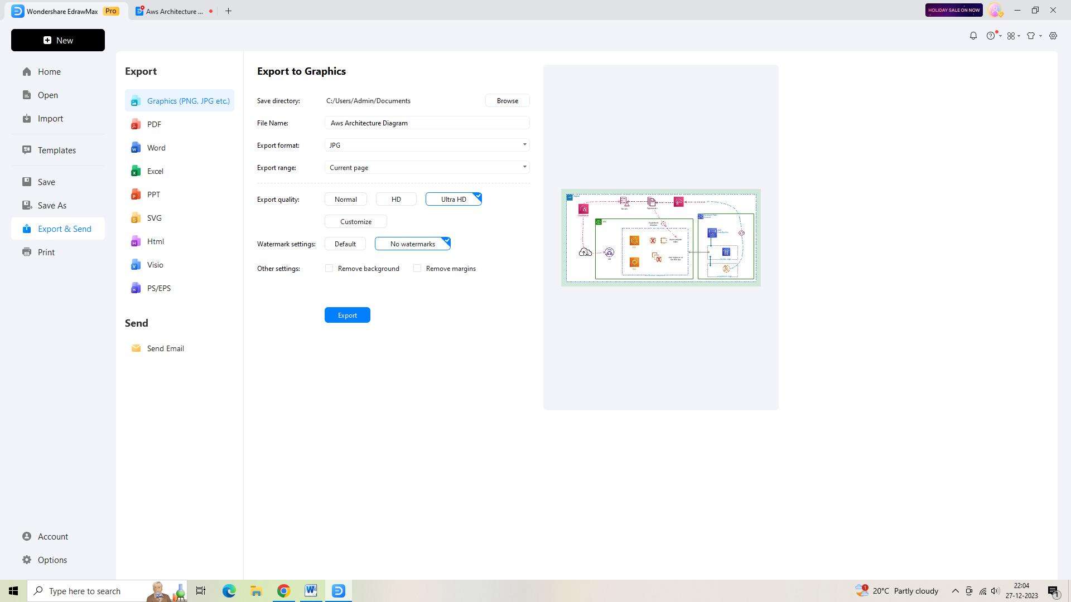Click the File Name input field
Viewport: 1071px width, 602px height.
(x=428, y=123)
